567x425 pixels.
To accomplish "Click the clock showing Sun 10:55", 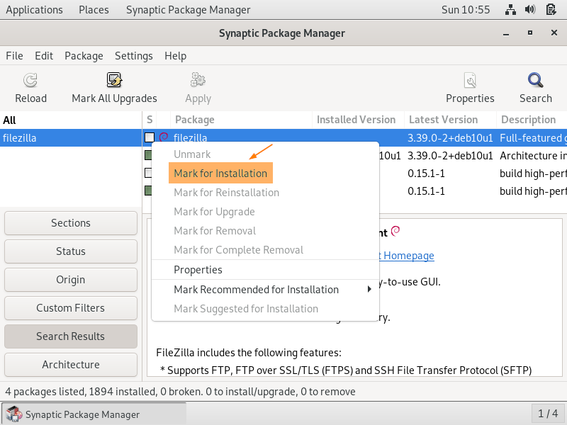I will 466,10.
